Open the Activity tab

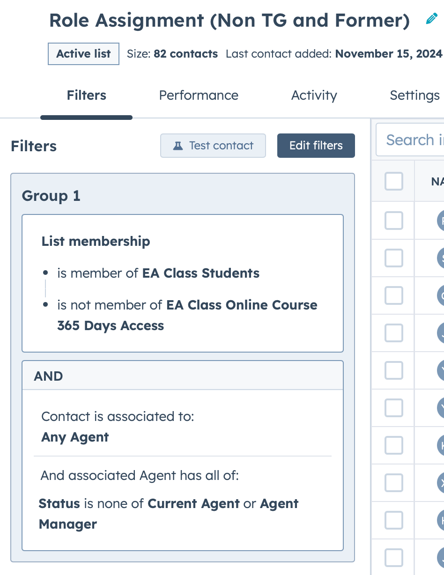[314, 96]
